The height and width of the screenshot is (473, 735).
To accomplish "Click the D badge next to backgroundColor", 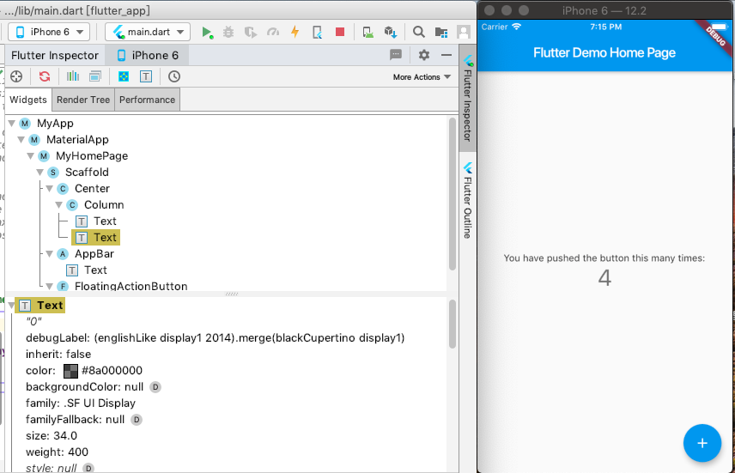I will 155,387.
